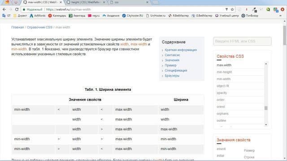Select the max-width | CSS tab
The height and width of the screenshot is (161, 287).
[x=43, y=2]
